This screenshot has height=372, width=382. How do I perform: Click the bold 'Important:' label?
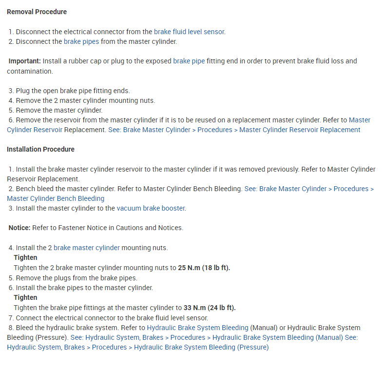click(24, 61)
